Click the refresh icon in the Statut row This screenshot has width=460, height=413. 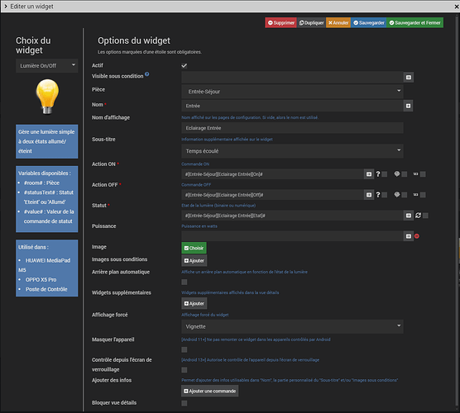pyautogui.click(x=418, y=216)
